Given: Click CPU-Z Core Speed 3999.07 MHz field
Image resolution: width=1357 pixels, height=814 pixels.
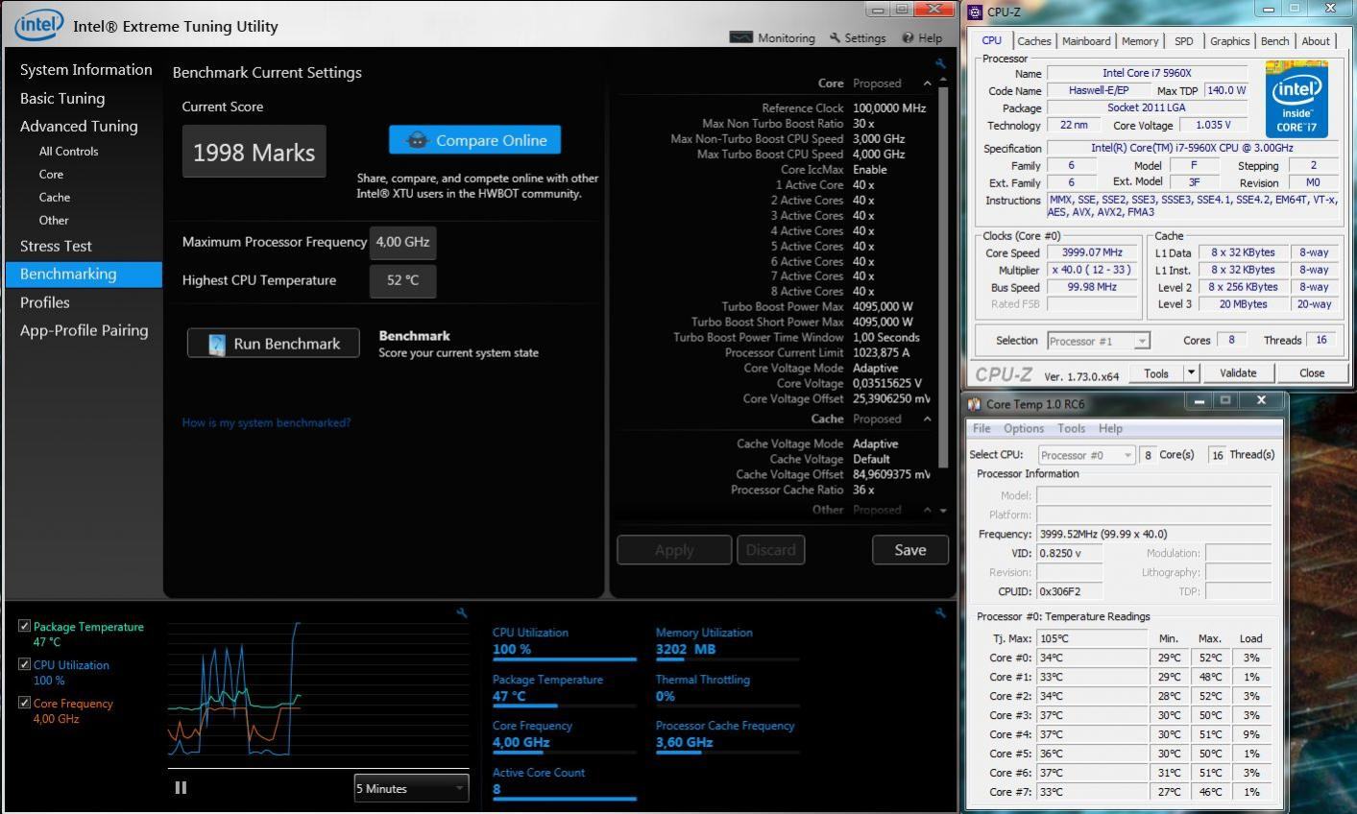Looking at the screenshot, I should (x=1092, y=253).
